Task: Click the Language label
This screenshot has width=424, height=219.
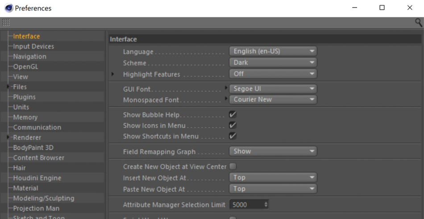Action: click(x=138, y=52)
